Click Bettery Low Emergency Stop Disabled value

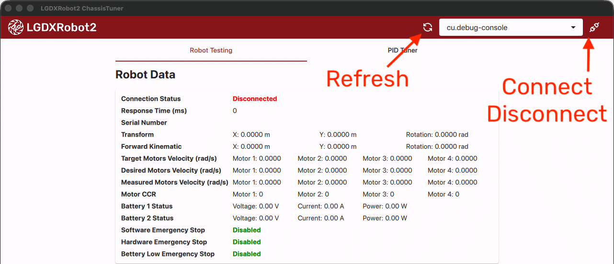click(247, 254)
